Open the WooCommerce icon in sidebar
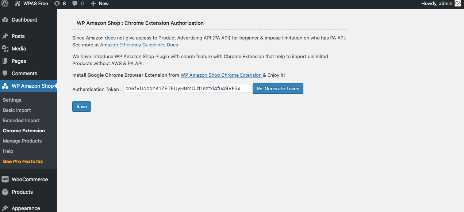This screenshot has width=464, height=212. [x=5, y=179]
